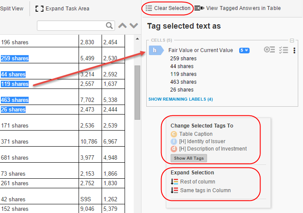The width and height of the screenshot is (303, 213).
Task: Click the vertical scrollbar thumb
Action: [137, 93]
